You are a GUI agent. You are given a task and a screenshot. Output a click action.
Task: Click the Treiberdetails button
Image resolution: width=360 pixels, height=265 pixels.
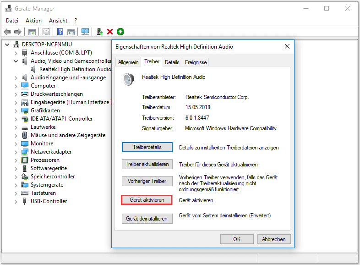coord(147,147)
